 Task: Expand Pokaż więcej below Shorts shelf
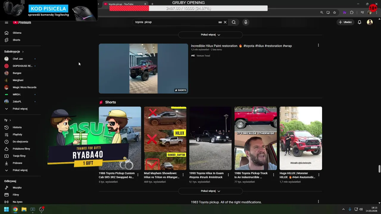[210, 191]
